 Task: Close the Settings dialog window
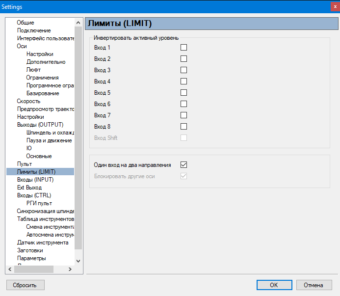(335, 7)
